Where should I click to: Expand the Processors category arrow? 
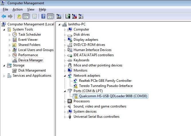(x=65, y=102)
